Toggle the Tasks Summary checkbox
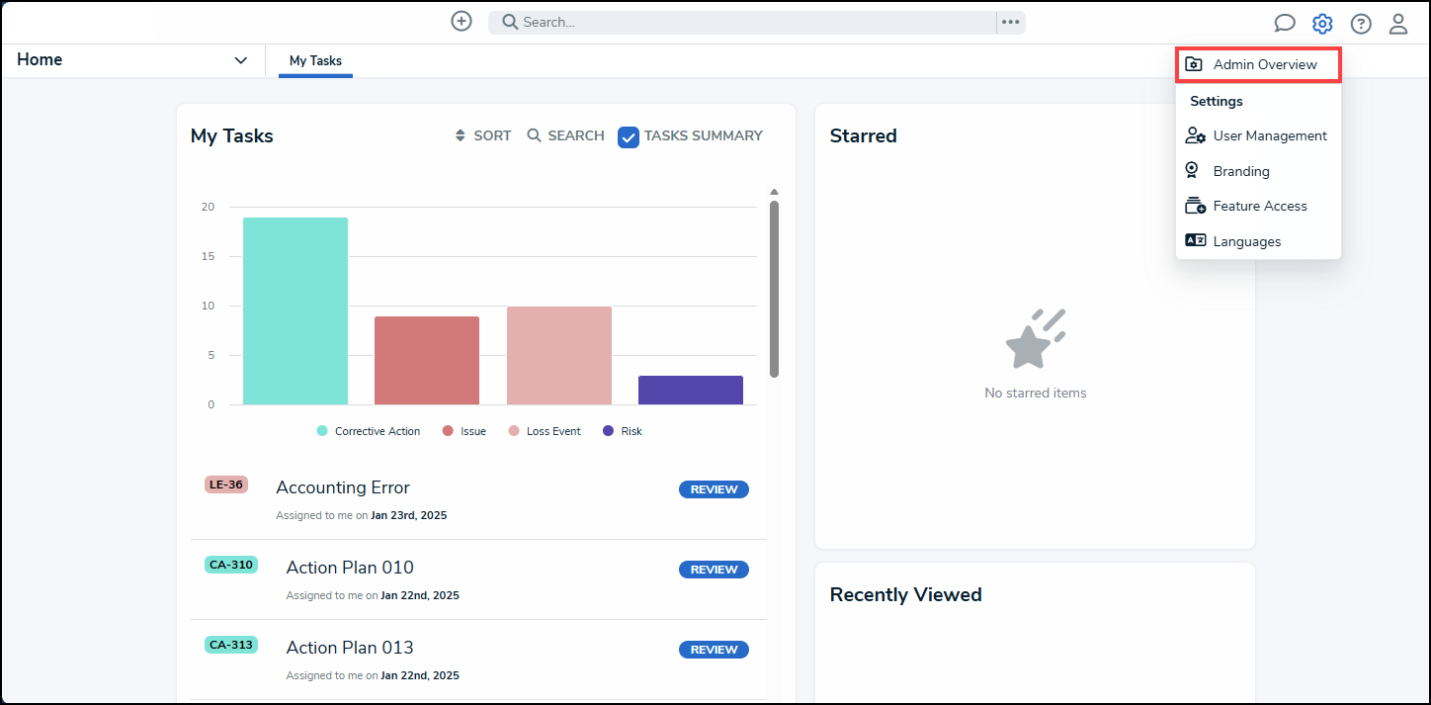 (x=629, y=136)
